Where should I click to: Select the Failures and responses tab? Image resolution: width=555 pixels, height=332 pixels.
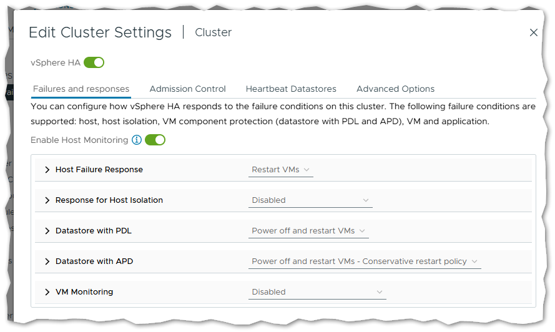(81, 89)
